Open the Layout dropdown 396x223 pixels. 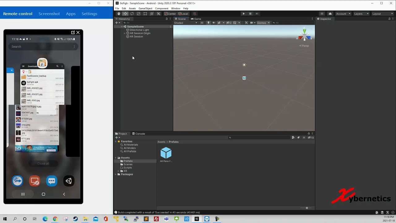pyautogui.click(x=382, y=14)
